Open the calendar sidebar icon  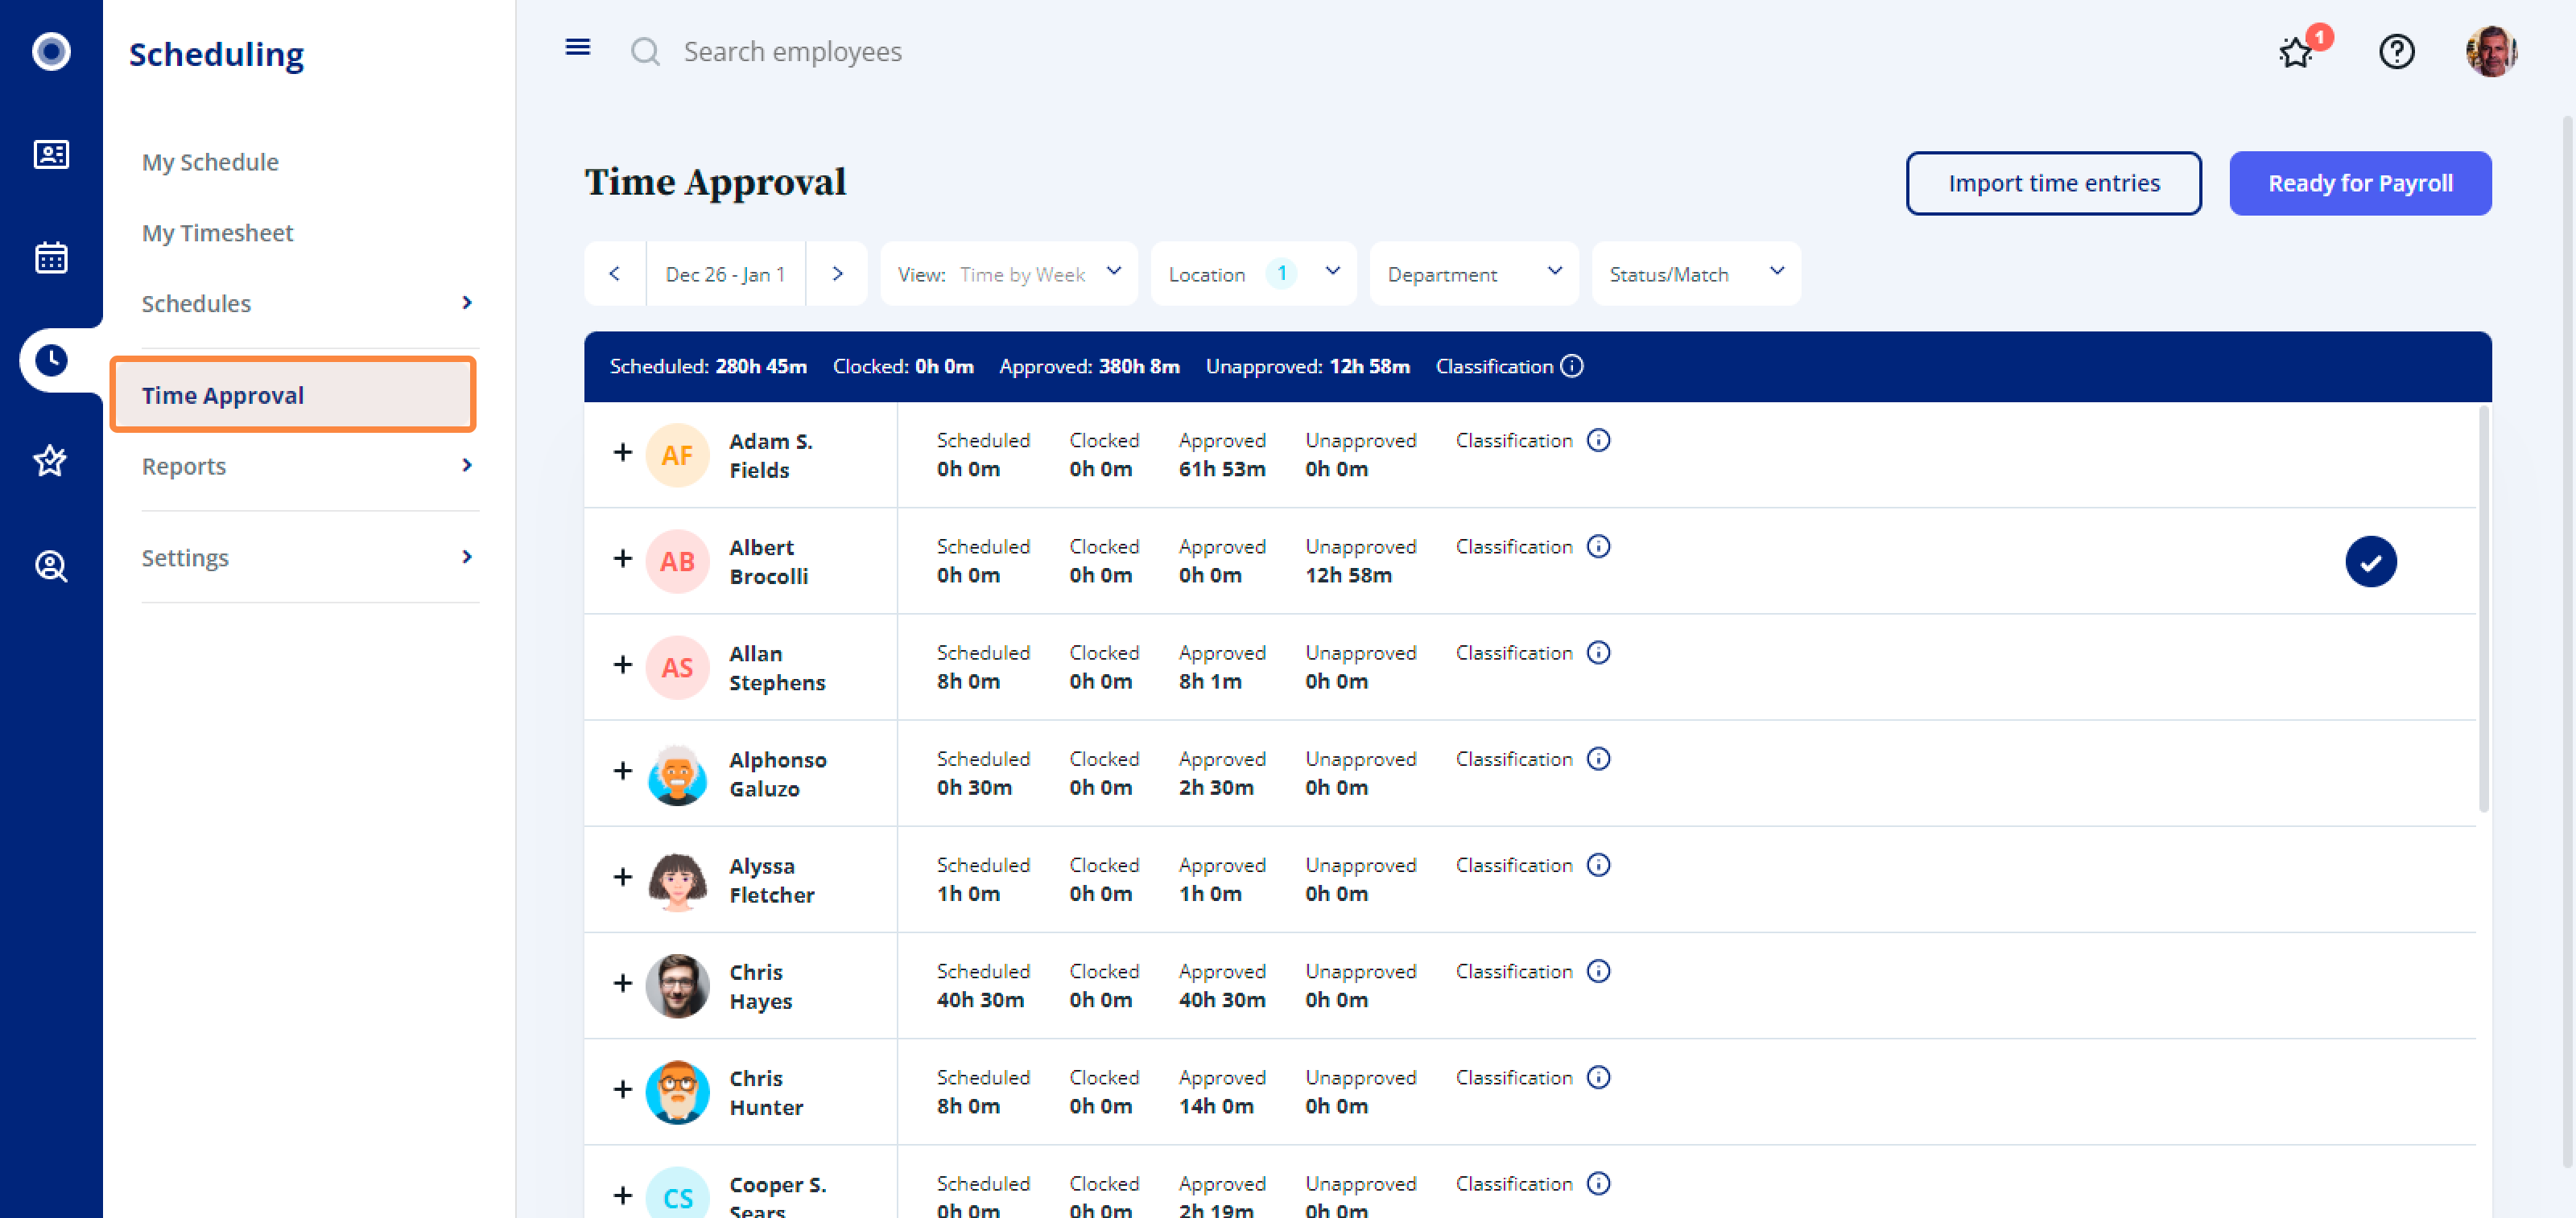tap(51, 257)
